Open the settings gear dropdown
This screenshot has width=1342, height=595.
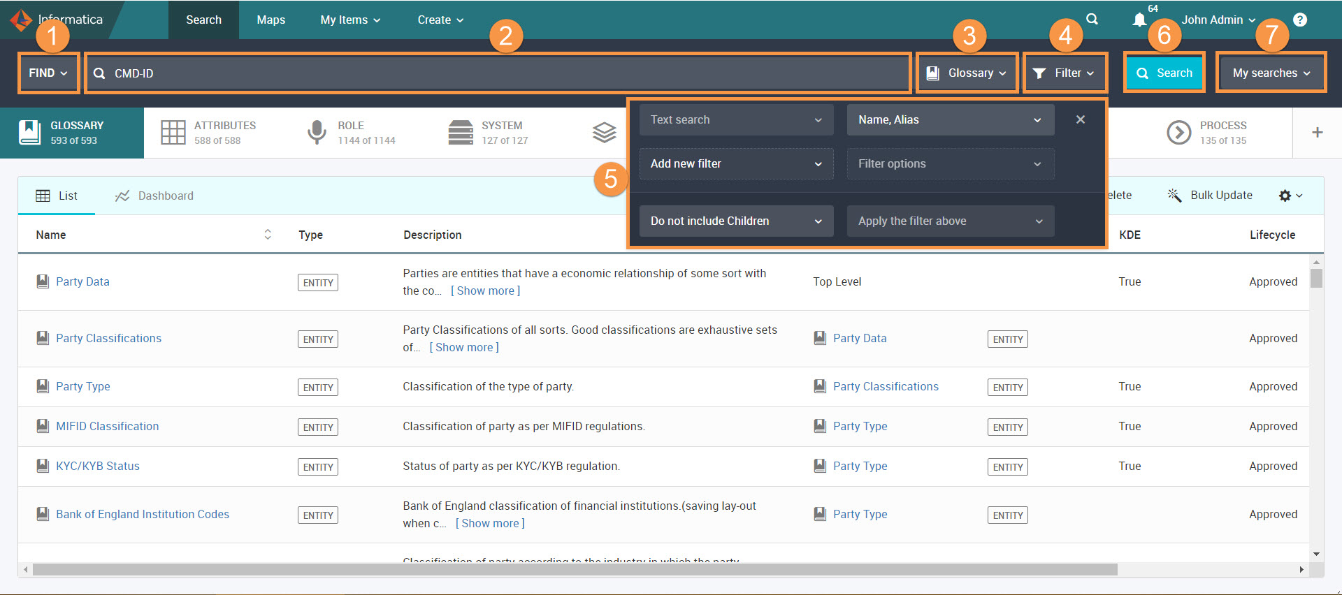1290,196
